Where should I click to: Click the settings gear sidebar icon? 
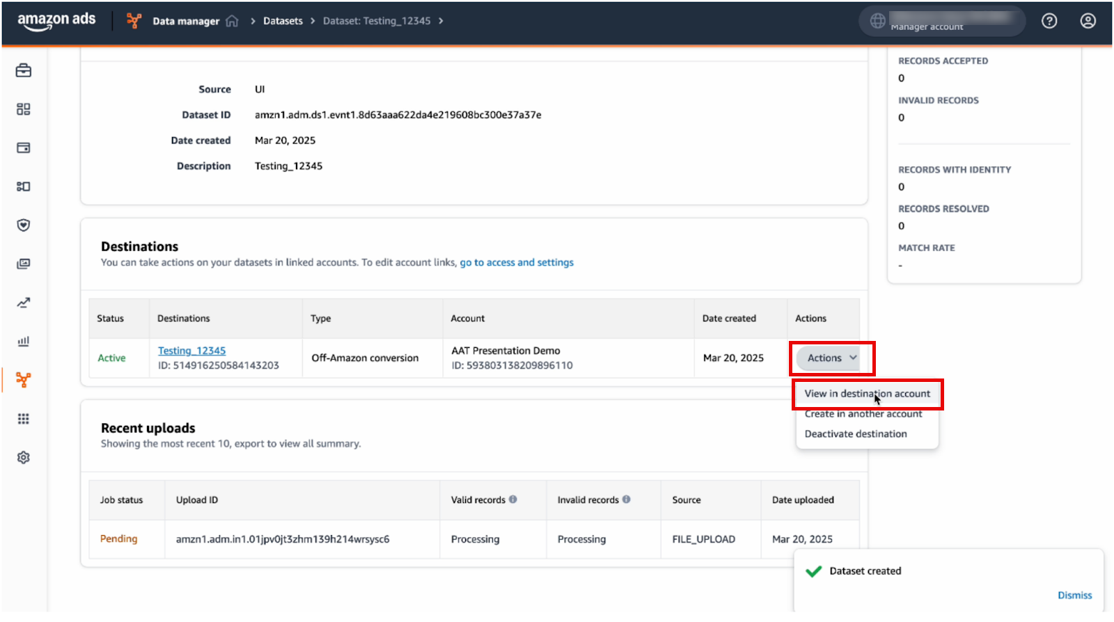(24, 458)
